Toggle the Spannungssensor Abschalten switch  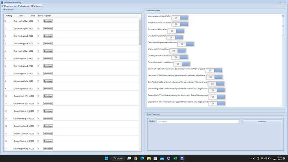pyautogui.click(x=180, y=18)
